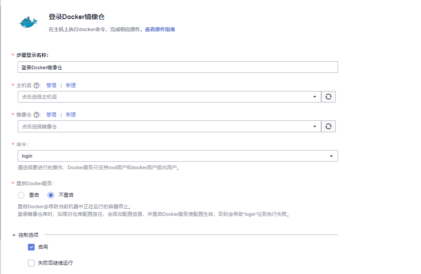The width and height of the screenshot is (421, 274).
Task: Open the 点击选择主机组 dropdown
Action: tap(169, 97)
